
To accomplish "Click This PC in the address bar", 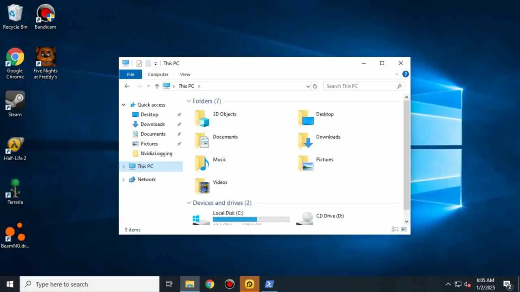I will click(186, 86).
